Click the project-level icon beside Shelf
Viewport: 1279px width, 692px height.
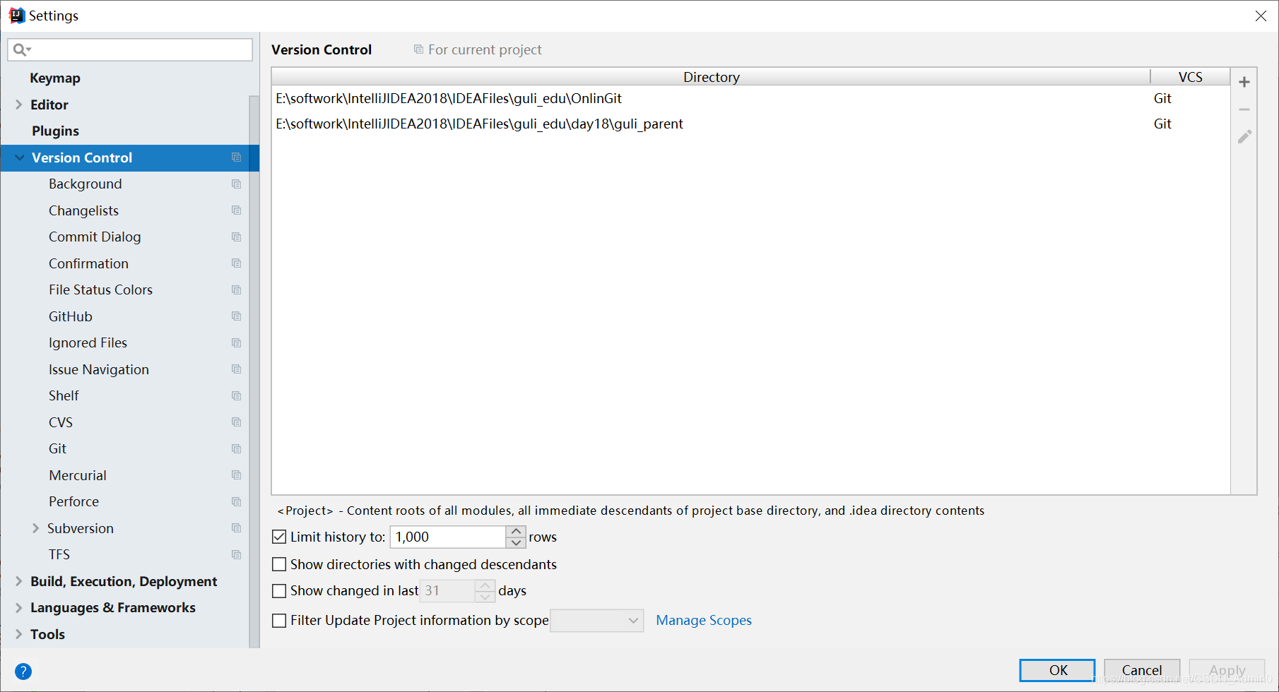[237, 396]
